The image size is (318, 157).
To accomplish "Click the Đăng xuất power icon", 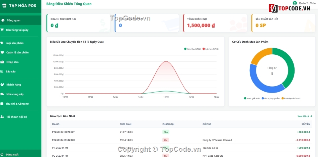I will [x=2, y=154].
